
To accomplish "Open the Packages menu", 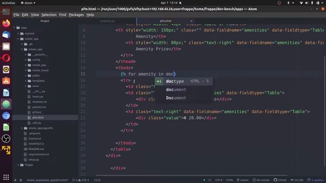I will pyautogui.click(x=76, y=15).
